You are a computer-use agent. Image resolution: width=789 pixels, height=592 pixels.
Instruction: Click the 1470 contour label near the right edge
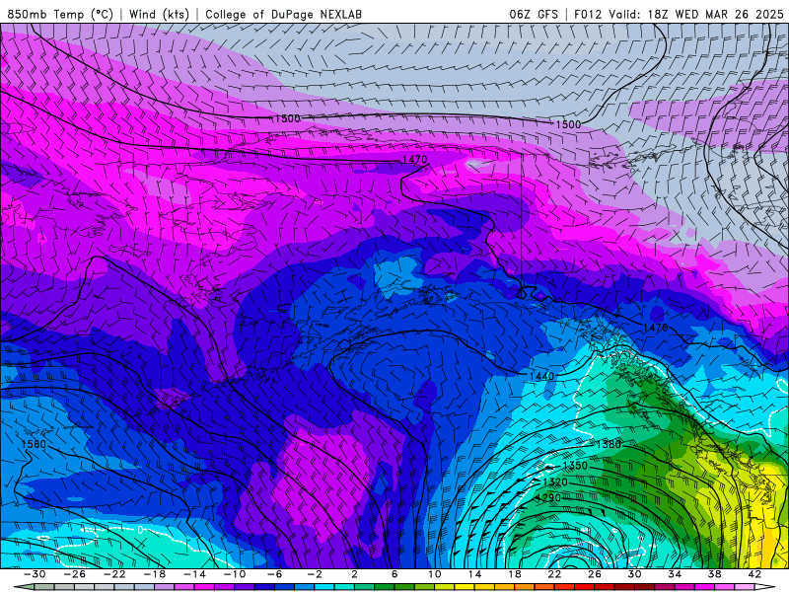[x=656, y=328]
